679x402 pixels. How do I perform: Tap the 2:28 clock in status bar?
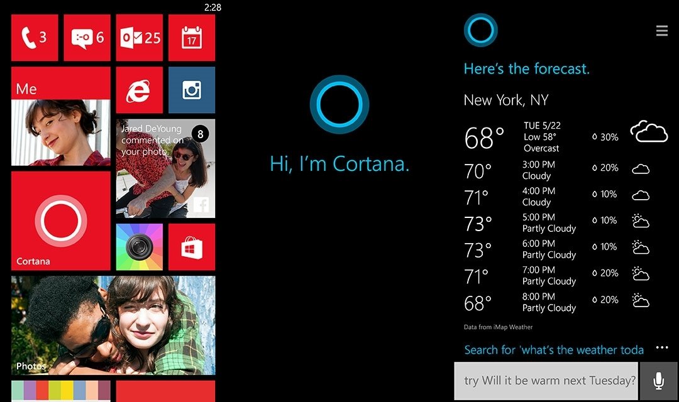coord(213,8)
